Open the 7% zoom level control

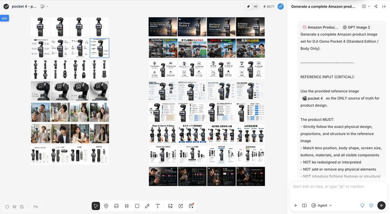click(x=35, y=207)
